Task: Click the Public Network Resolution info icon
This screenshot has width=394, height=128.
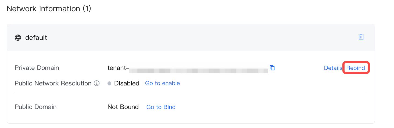Action: tap(97, 83)
